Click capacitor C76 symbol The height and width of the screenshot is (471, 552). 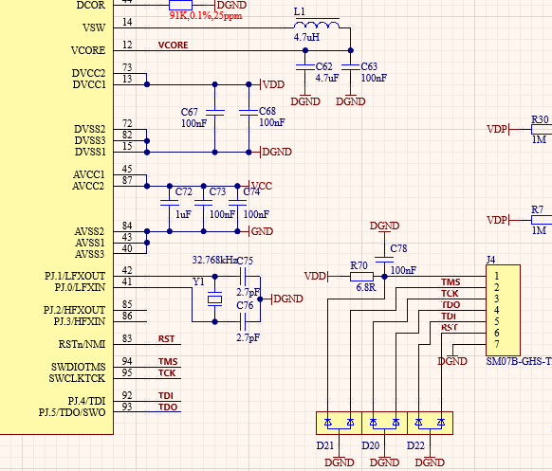coord(243,321)
